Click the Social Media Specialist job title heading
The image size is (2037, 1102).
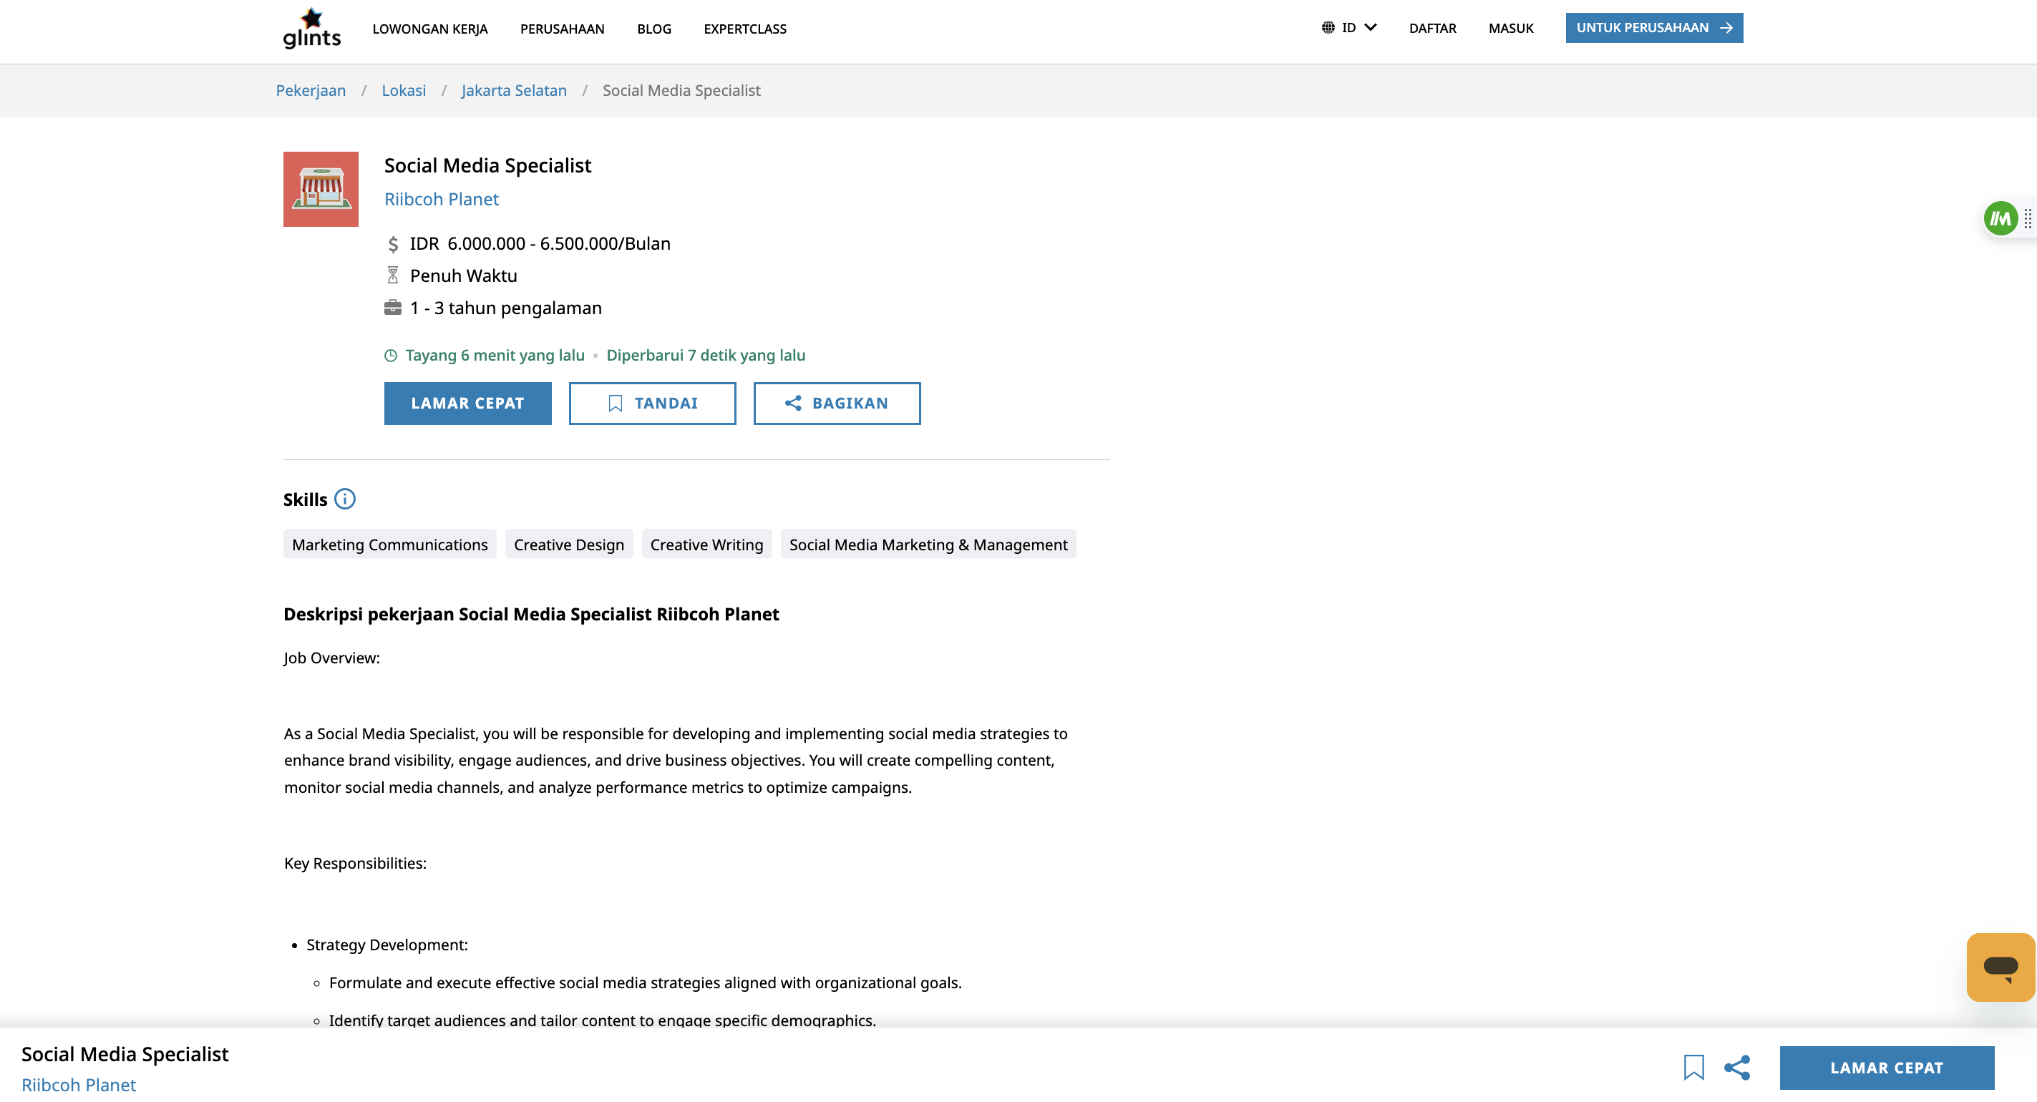[487, 165]
